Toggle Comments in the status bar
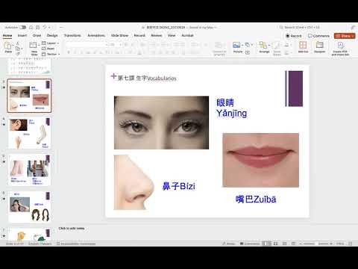The image size is (358, 269). coord(250,244)
